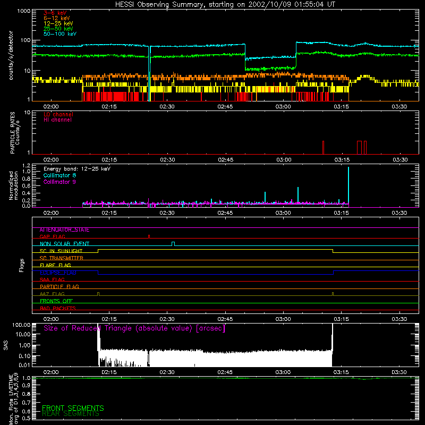The width and height of the screenshot is (425, 425).
Task: Click the 0.9 tick on livetime axis
Action: click(x=26, y=386)
